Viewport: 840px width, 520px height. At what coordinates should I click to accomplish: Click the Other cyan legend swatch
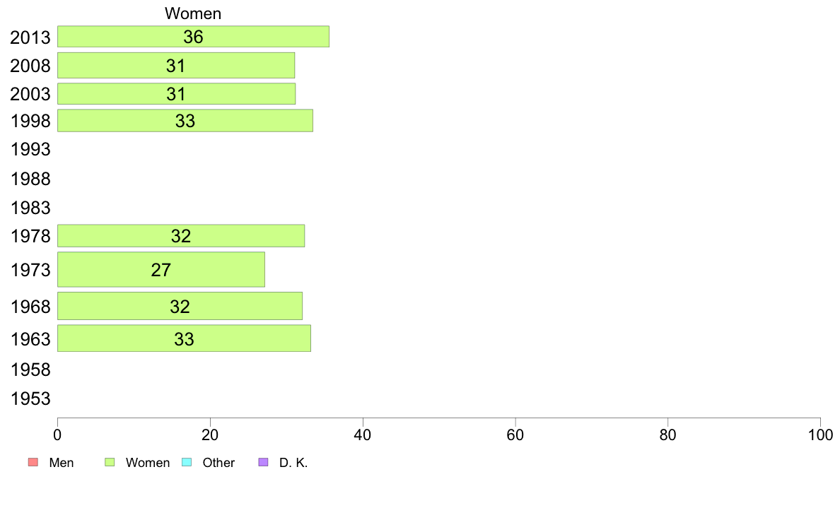click(187, 462)
